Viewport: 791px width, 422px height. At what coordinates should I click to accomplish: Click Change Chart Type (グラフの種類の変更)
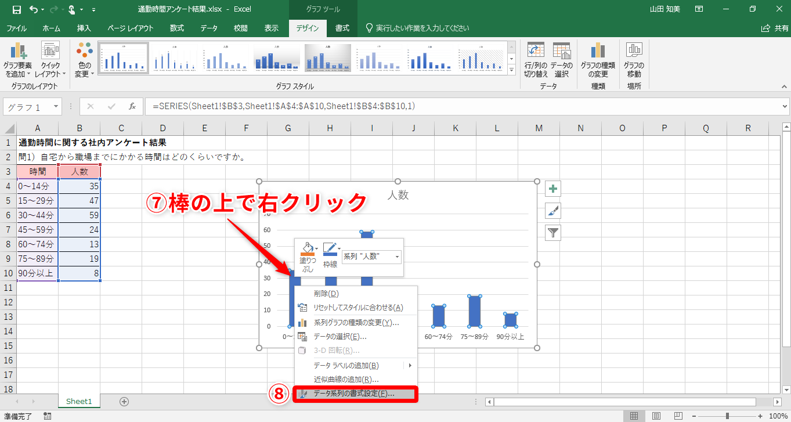[598, 60]
